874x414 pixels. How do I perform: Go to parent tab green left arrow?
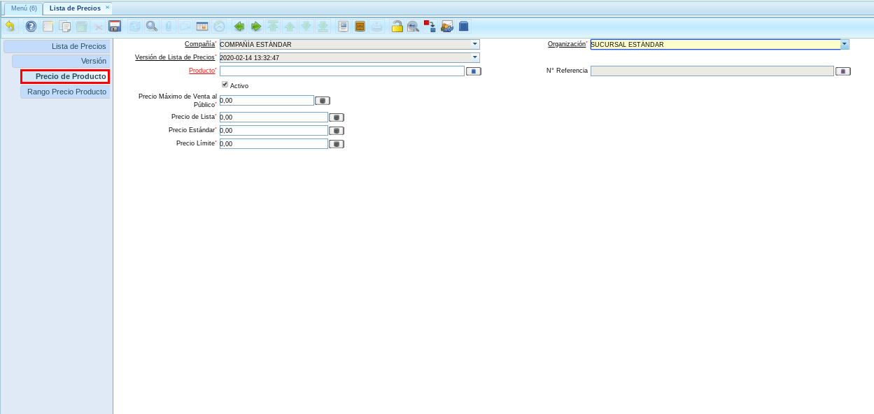point(239,27)
